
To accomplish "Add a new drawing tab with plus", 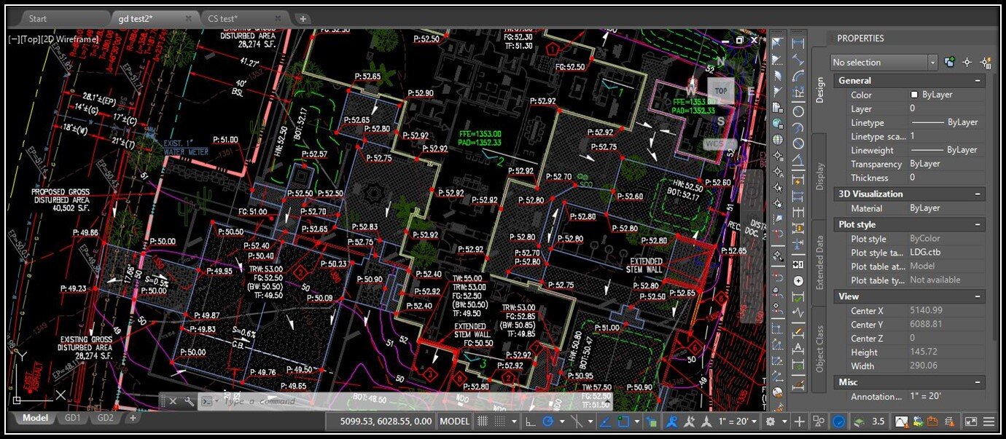I will click(303, 19).
